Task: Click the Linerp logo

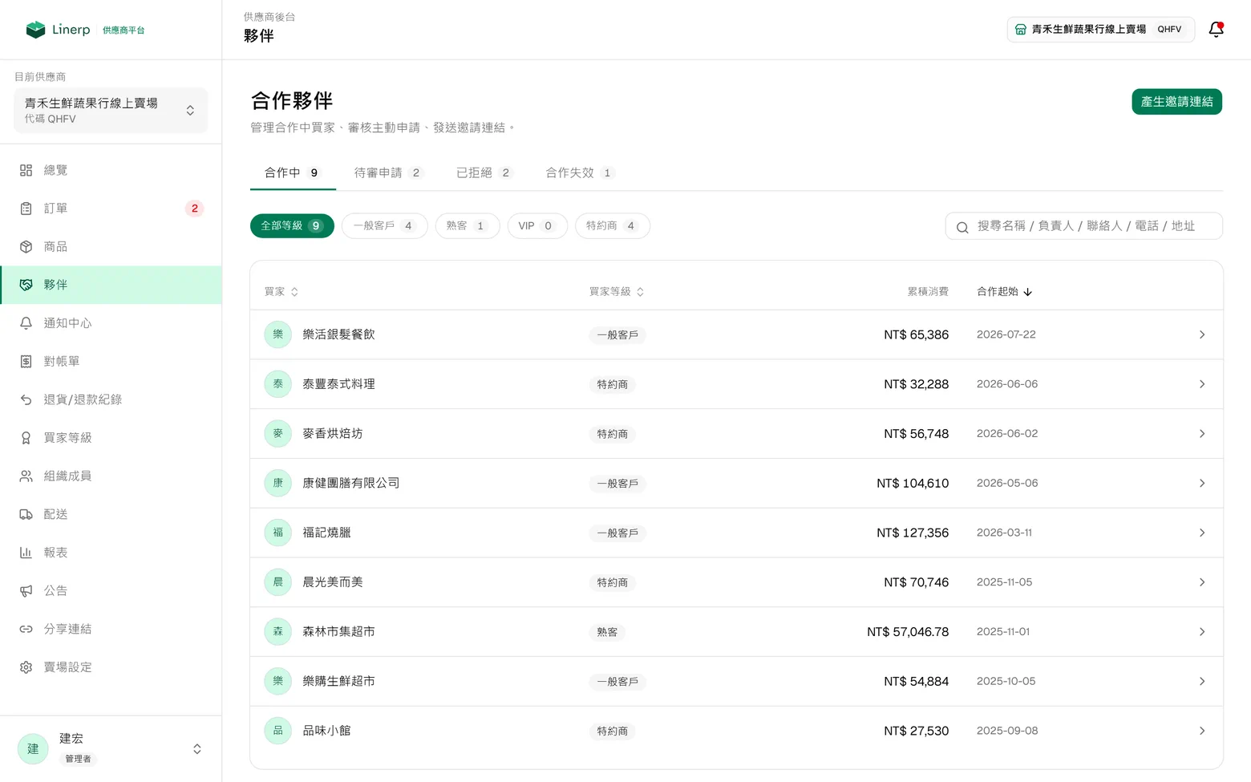Action: pos(58,30)
